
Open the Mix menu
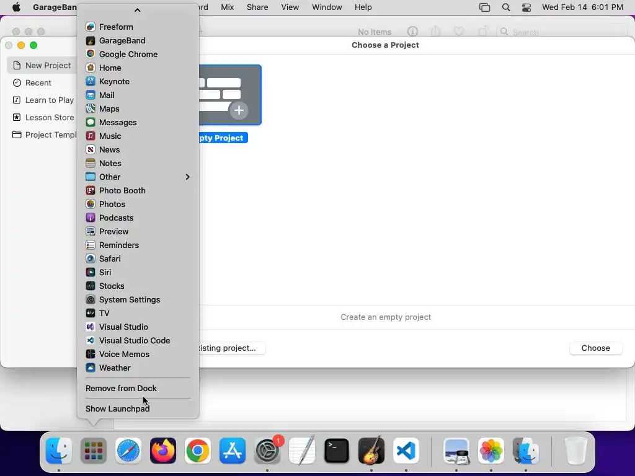pos(227,7)
